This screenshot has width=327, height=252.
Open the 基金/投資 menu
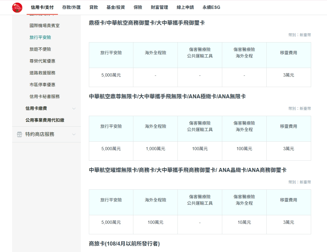(x=116, y=8)
